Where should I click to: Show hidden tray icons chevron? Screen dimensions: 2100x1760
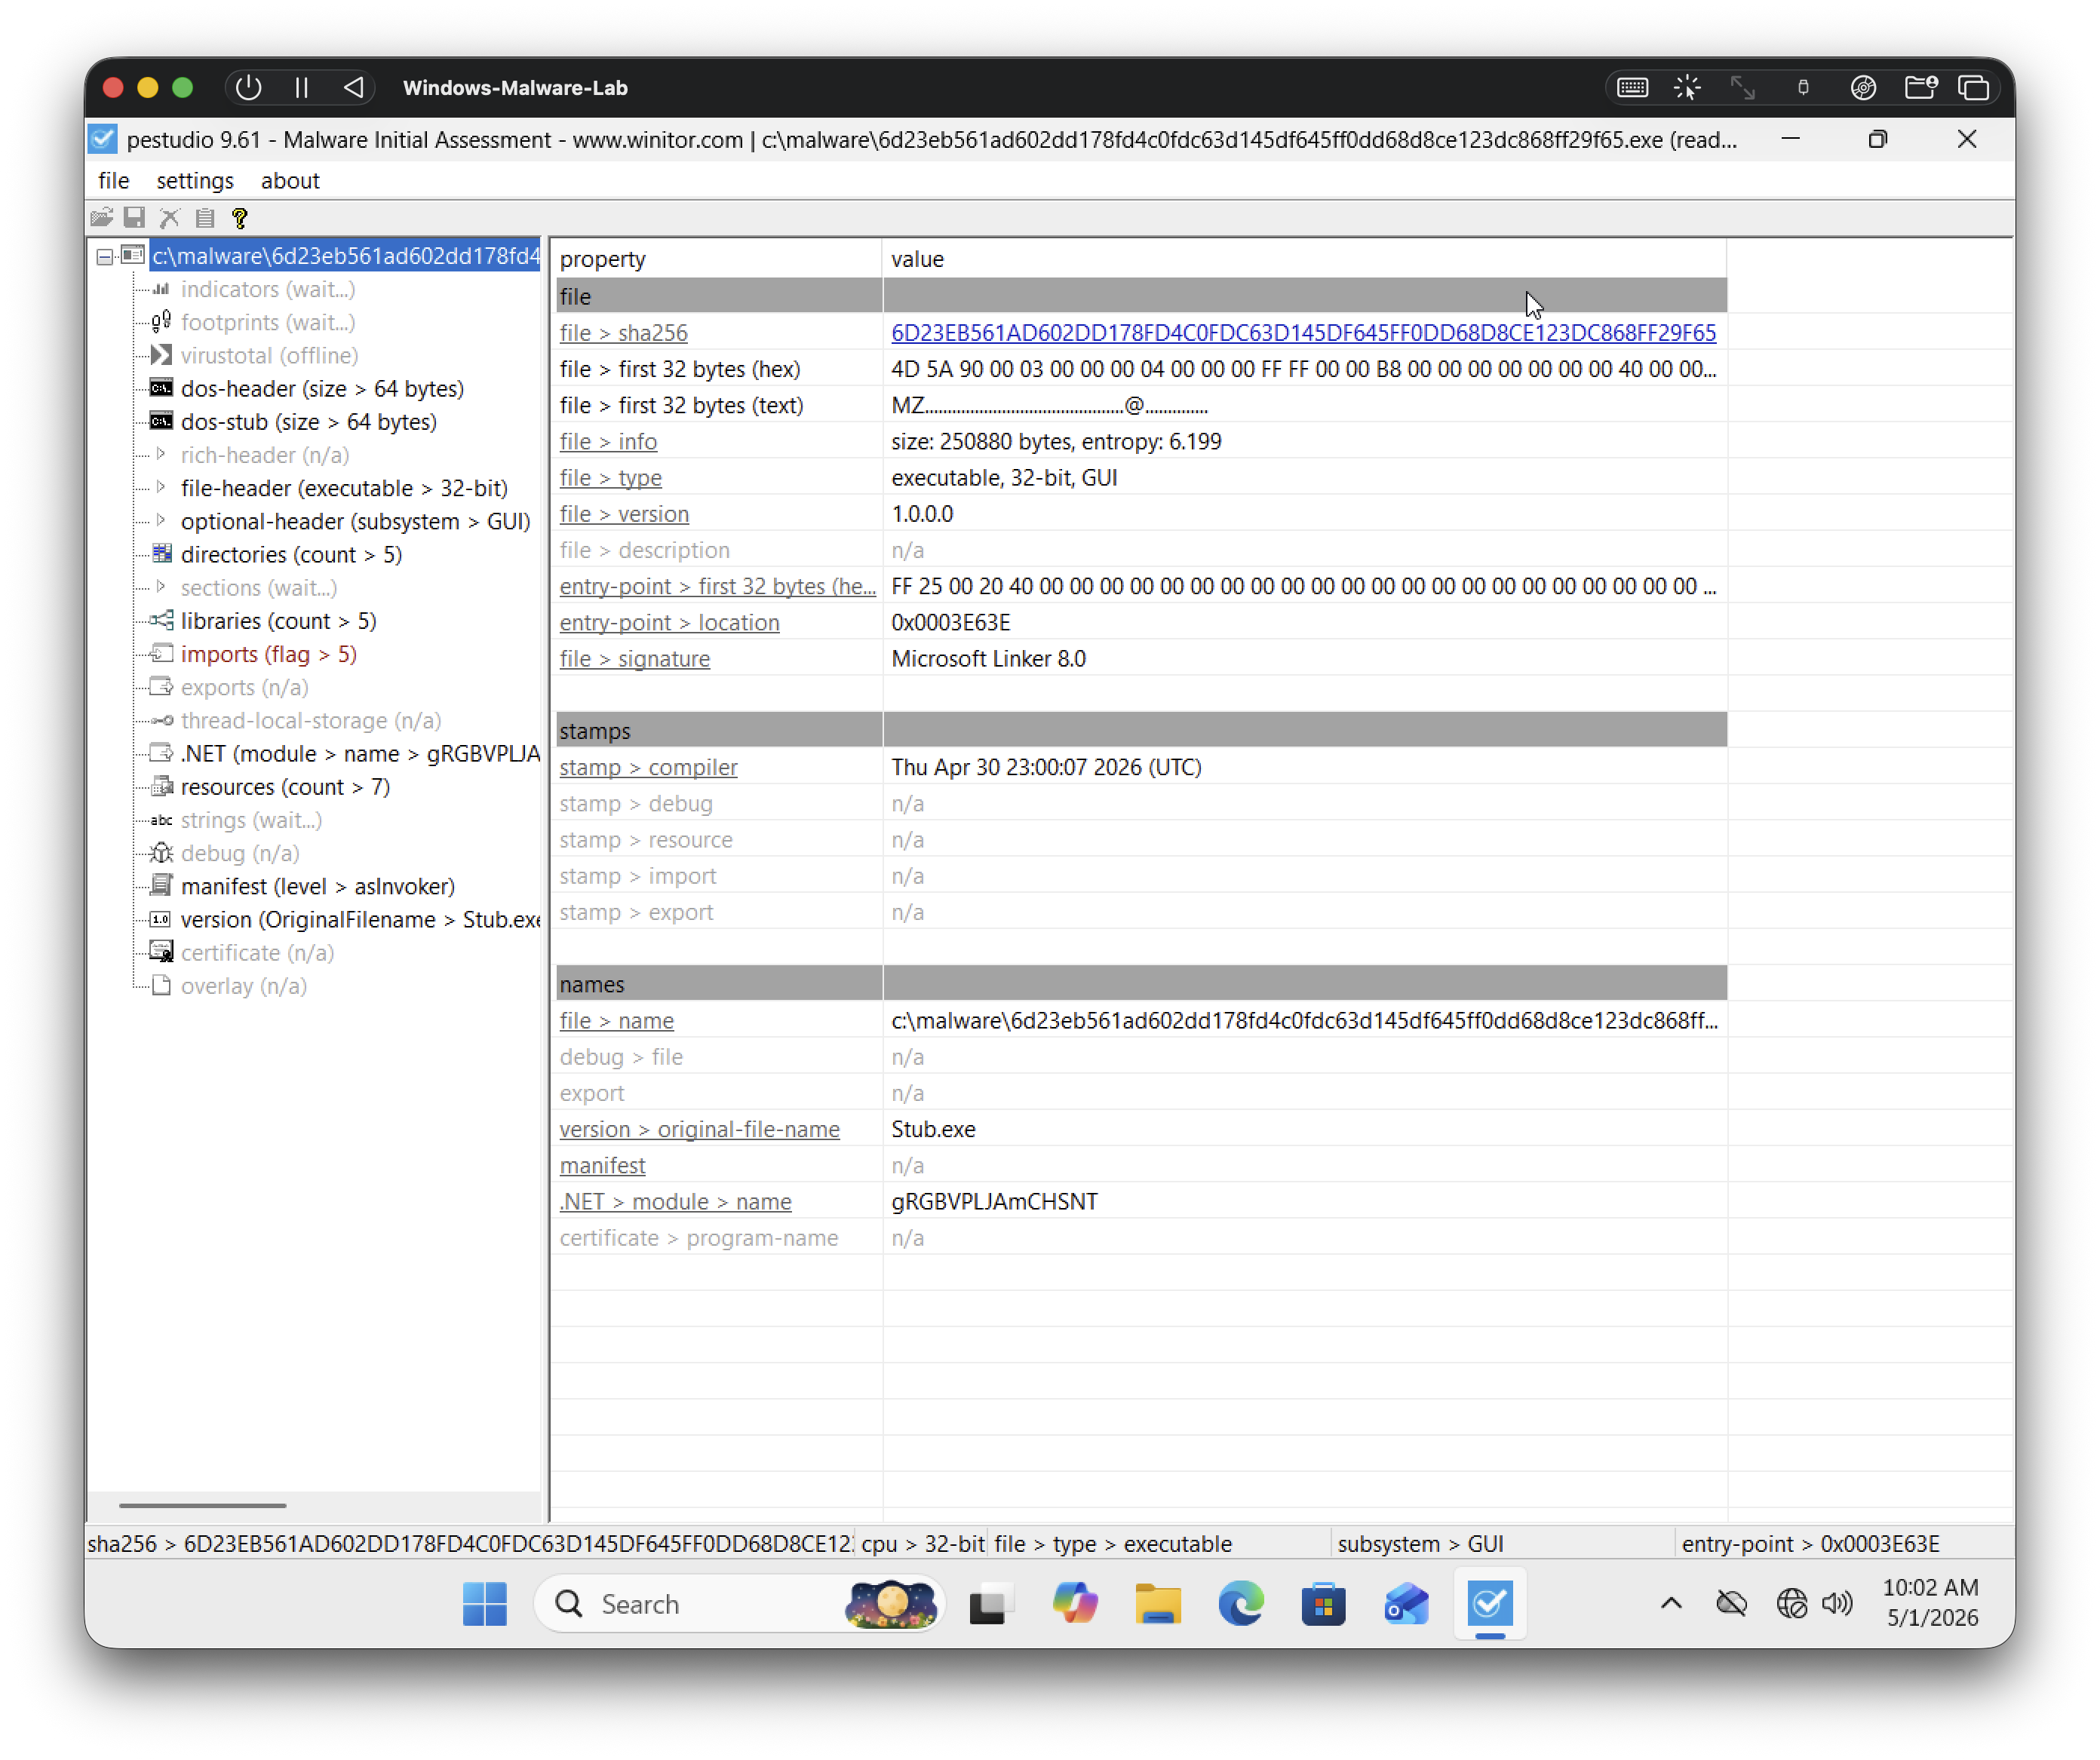point(1671,1604)
